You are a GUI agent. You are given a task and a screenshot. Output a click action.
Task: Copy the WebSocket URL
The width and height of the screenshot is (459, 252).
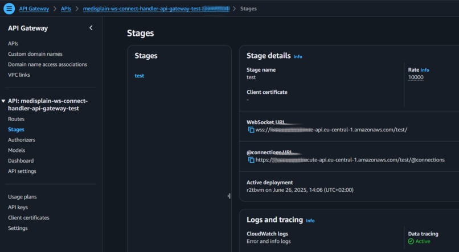[251, 130]
